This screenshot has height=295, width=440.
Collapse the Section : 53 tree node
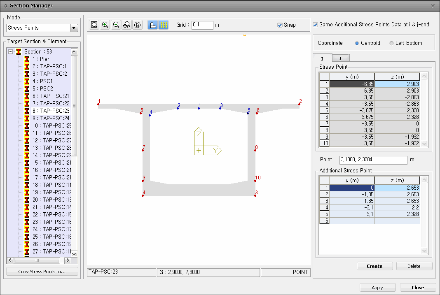10,51
